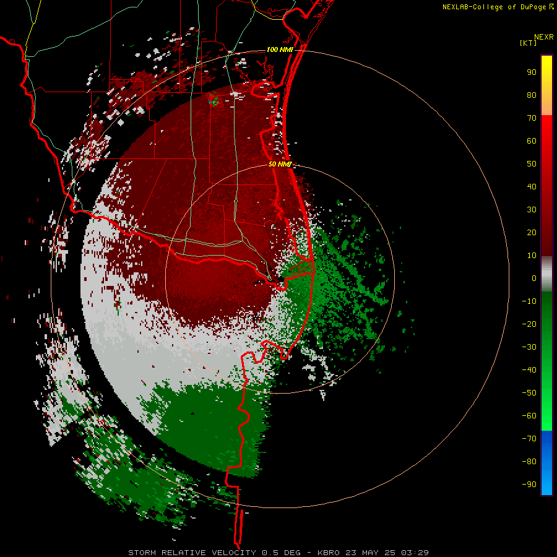Click the 0.5 DEG elevation text

282,553
